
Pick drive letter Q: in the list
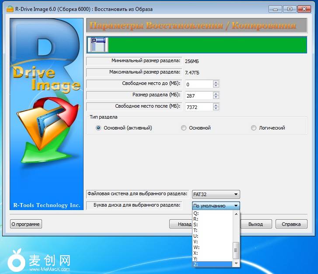(196, 213)
